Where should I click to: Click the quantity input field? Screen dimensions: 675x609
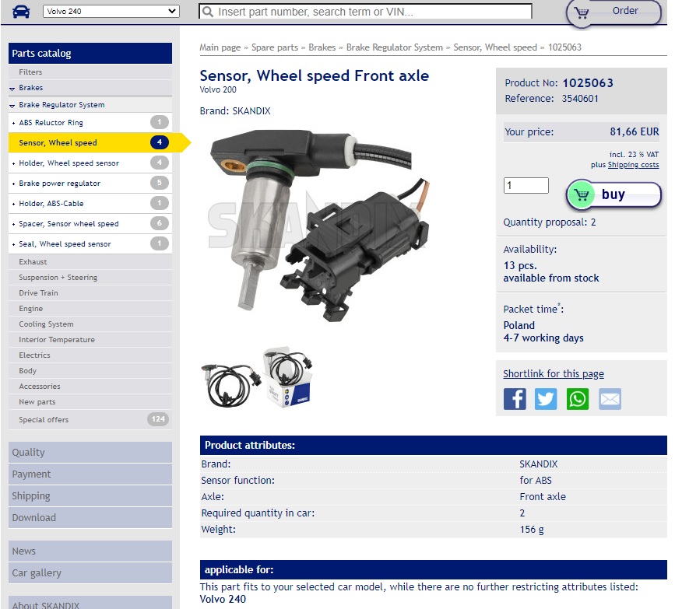[526, 186]
